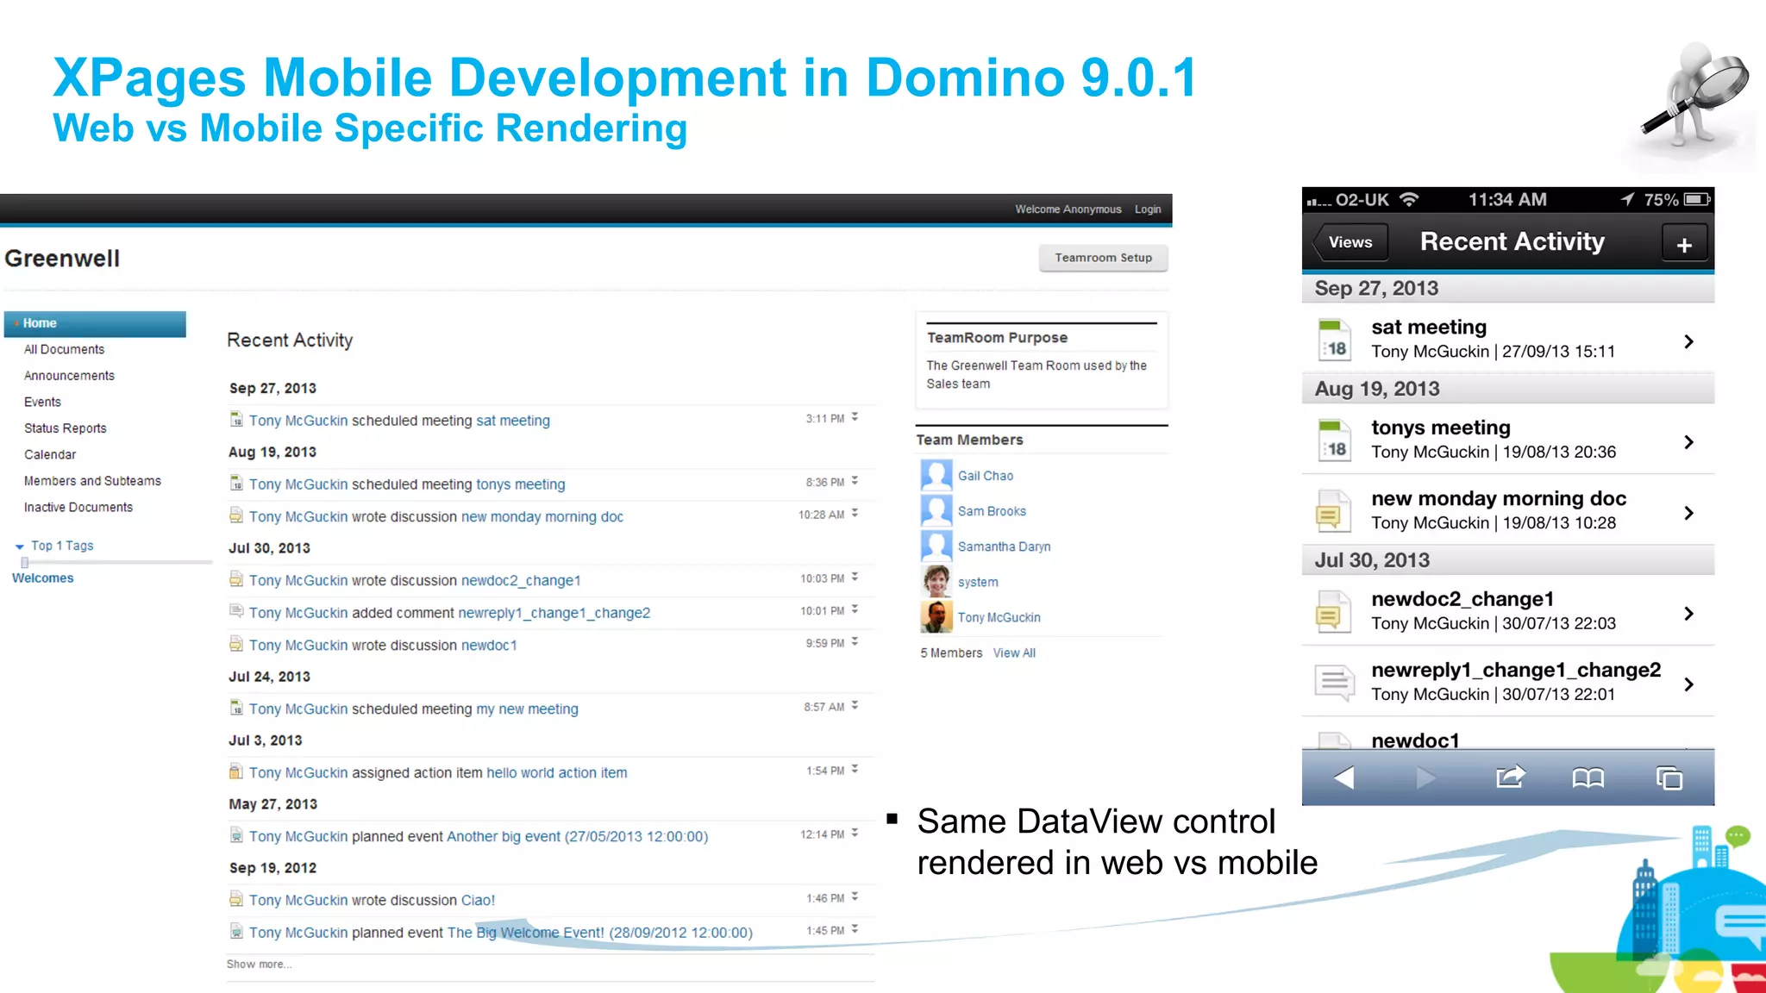Tap the mobile share icon
1766x993 pixels.
(1510, 778)
